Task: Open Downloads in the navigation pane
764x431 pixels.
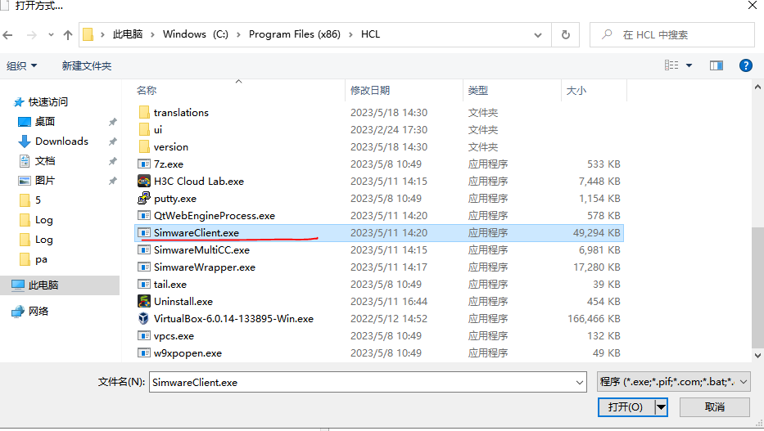Action: click(x=61, y=141)
